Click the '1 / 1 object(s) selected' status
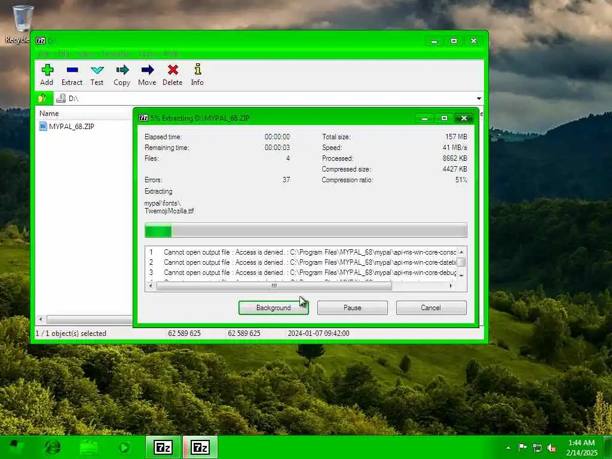The height and width of the screenshot is (459, 612). click(71, 333)
